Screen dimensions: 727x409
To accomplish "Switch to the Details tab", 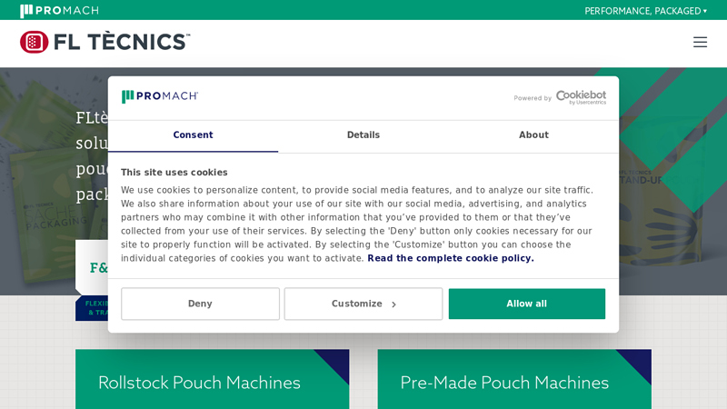I will coord(363,135).
